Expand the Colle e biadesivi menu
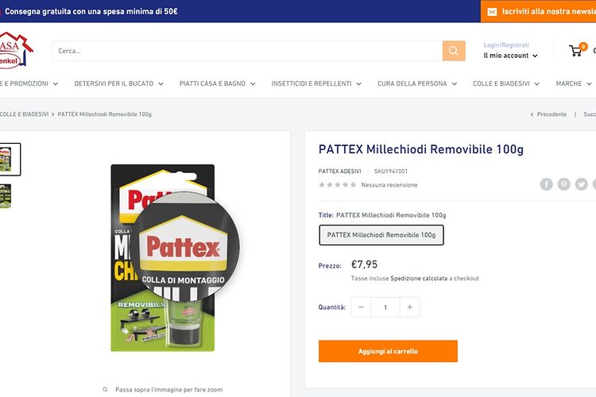 [506, 83]
